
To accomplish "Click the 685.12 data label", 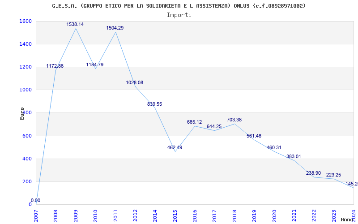I will (194, 122).
